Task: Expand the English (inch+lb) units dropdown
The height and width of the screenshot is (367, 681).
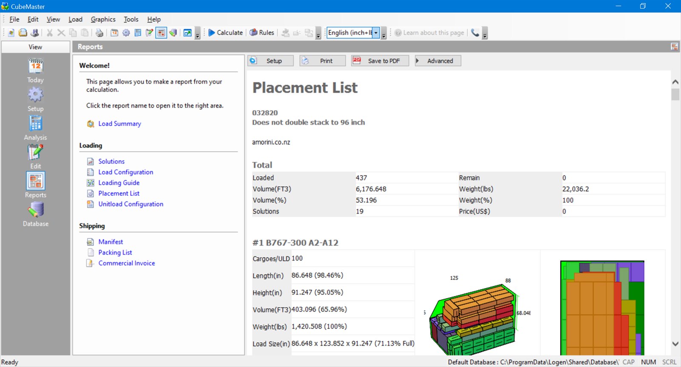Action: click(376, 33)
